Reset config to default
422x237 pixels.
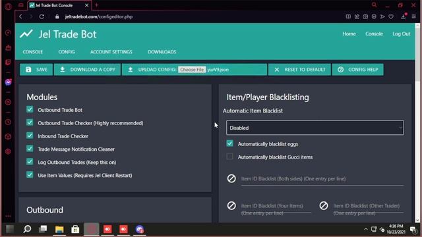[x=299, y=70]
